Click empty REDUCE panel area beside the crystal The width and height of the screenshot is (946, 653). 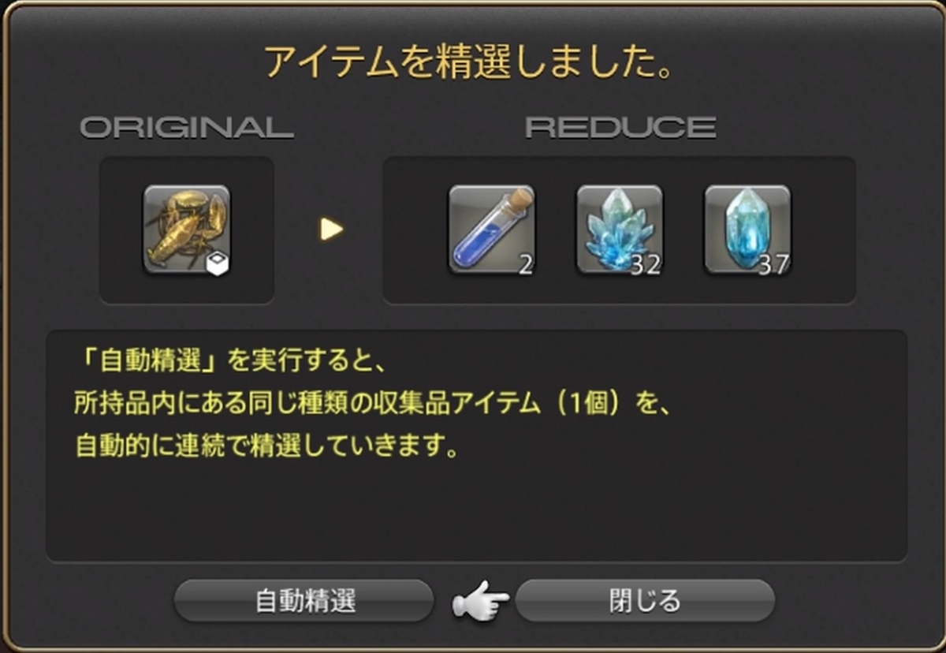[824, 229]
